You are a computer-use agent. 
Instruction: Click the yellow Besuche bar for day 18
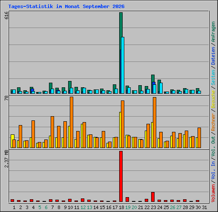[x=120, y=130]
